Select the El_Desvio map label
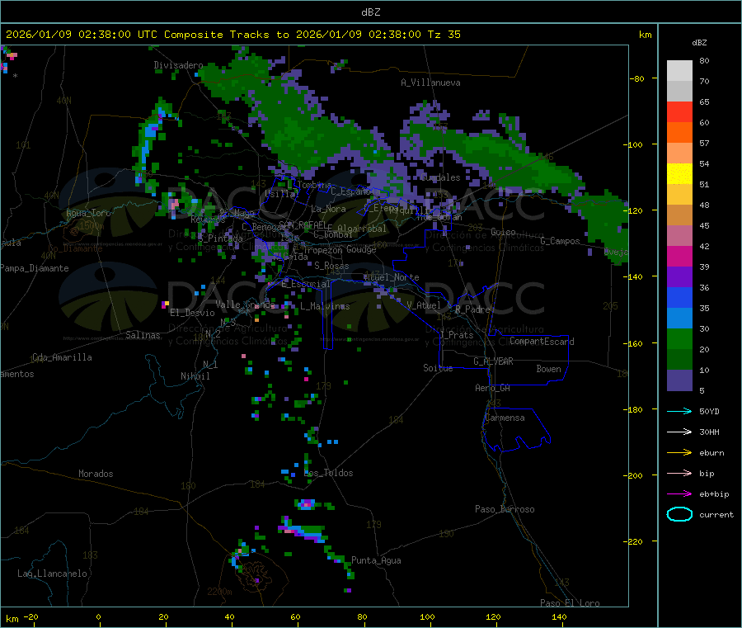The height and width of the screenshot is (628, 742). (192, 313)
